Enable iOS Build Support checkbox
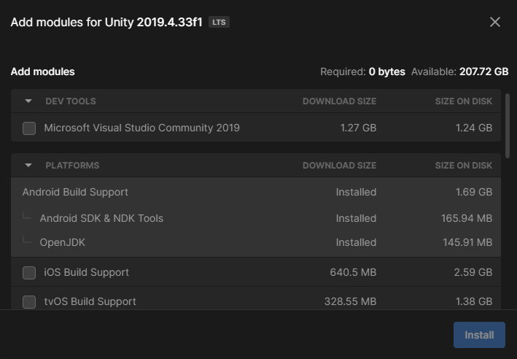This screenshot has width=517, height=359. (29, 273)
